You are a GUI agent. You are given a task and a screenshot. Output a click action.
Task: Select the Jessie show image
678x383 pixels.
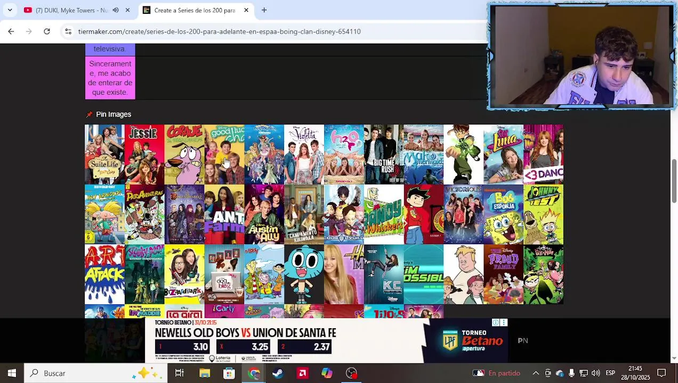tap(144, 154)
